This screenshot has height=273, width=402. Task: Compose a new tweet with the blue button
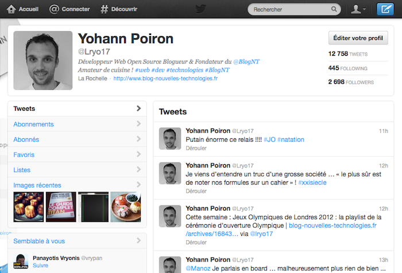[385, 9]
